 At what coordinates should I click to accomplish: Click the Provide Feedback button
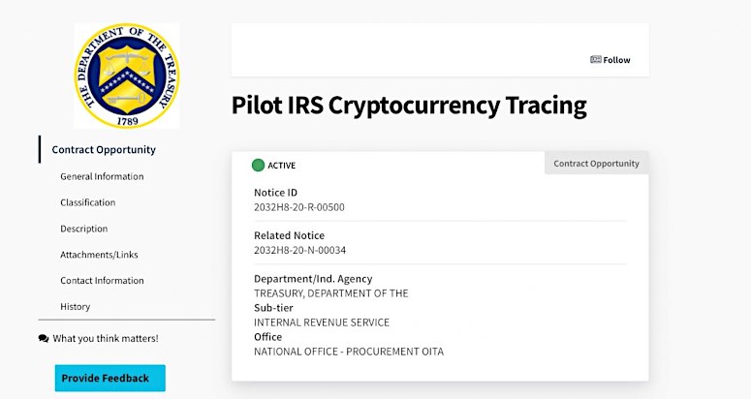[x=110, y=378]
